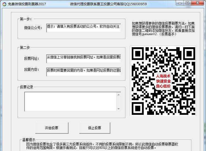Click scroll up arrow in 投票记录 box
This screenshot has width=206, height=151.
tap(119, 95)
